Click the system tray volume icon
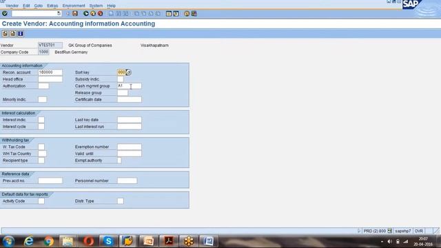Viewport: 441px width, 248px height. (x=390, y=242)
